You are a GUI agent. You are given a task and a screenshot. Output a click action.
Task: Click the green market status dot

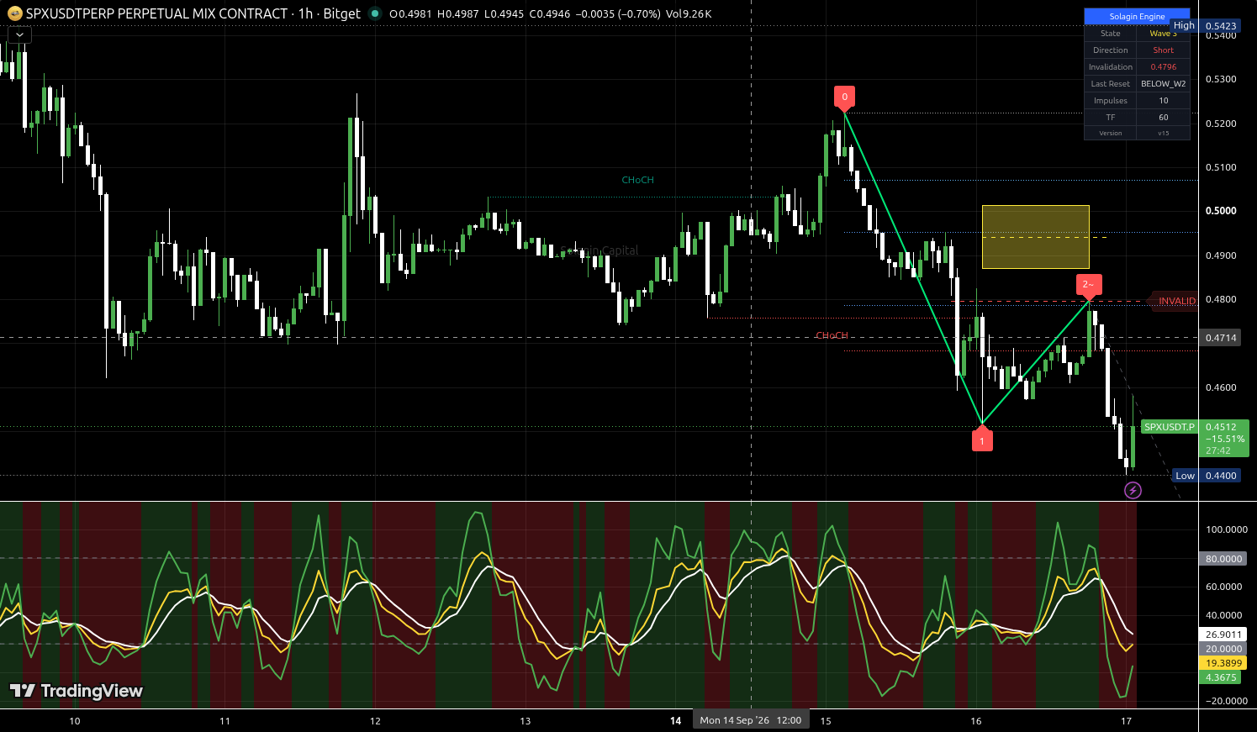click(375, 13)
